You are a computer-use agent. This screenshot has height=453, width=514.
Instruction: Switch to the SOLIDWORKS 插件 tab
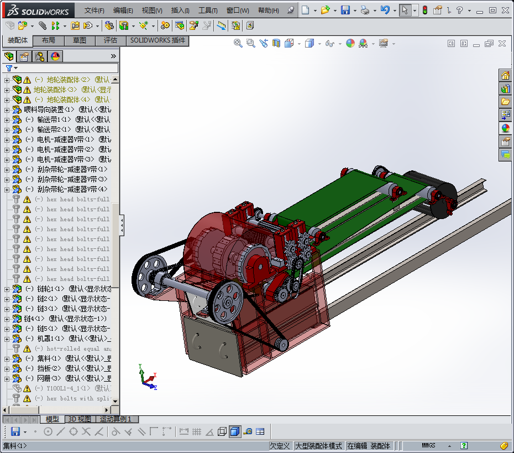click(158, 40)
